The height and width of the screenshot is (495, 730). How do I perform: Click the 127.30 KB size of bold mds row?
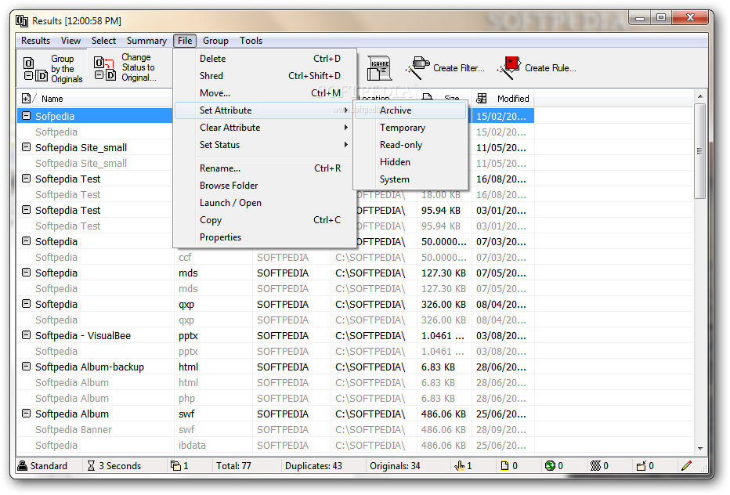pyautogui.click(x=443, y=273)
